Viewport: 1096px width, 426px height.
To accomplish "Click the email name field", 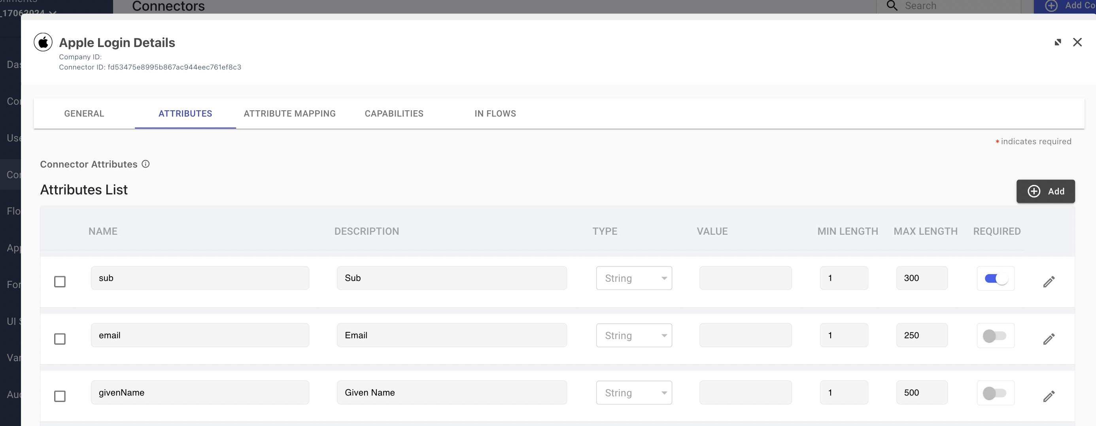I will tap(200, 336).
